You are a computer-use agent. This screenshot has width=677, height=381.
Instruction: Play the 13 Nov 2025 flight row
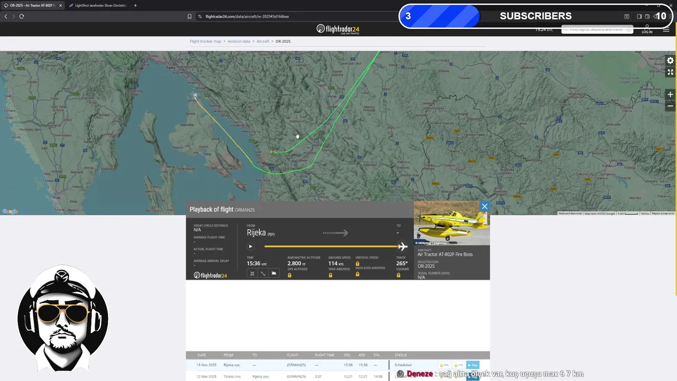click(472, 365)
